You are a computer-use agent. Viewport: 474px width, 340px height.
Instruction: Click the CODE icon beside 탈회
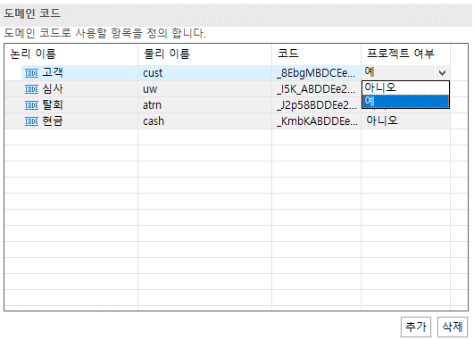point(31,105)
